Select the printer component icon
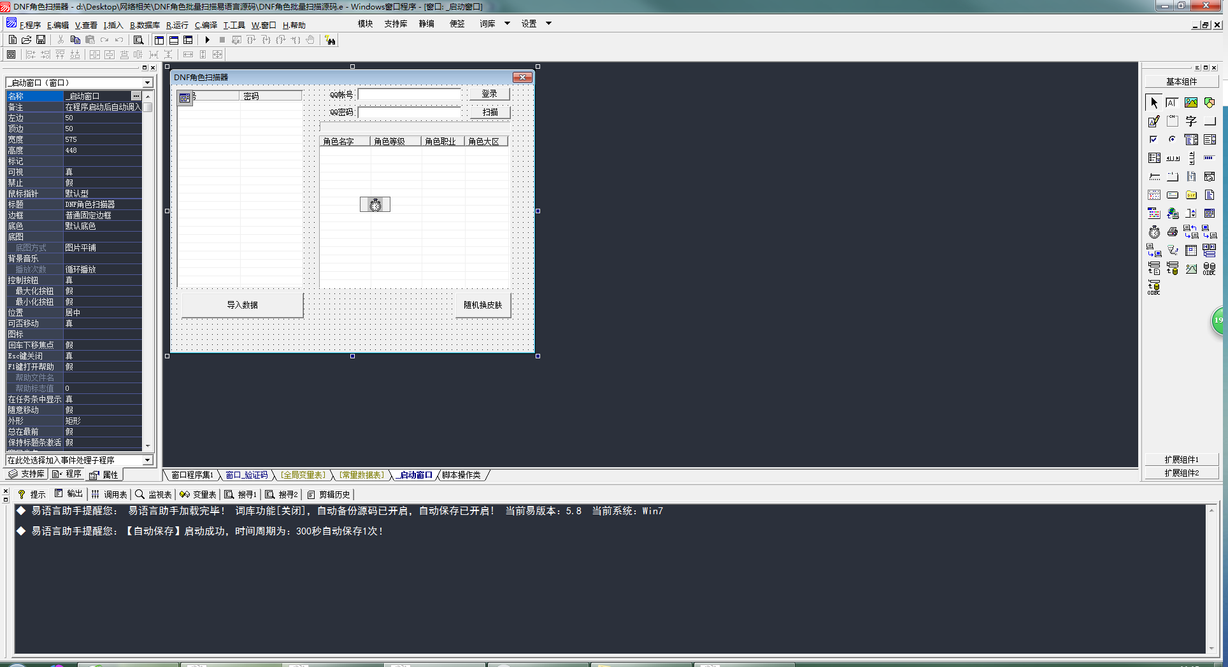 pos(1173,232)
